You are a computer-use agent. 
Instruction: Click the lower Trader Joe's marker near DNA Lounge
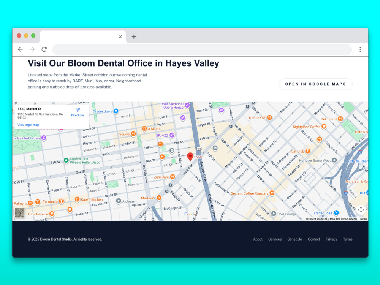[336, 213]
